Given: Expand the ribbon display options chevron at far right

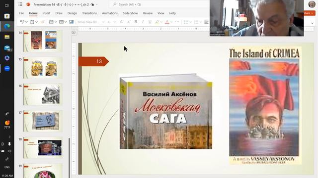Looking at the screenshot, I should [312, 23].
